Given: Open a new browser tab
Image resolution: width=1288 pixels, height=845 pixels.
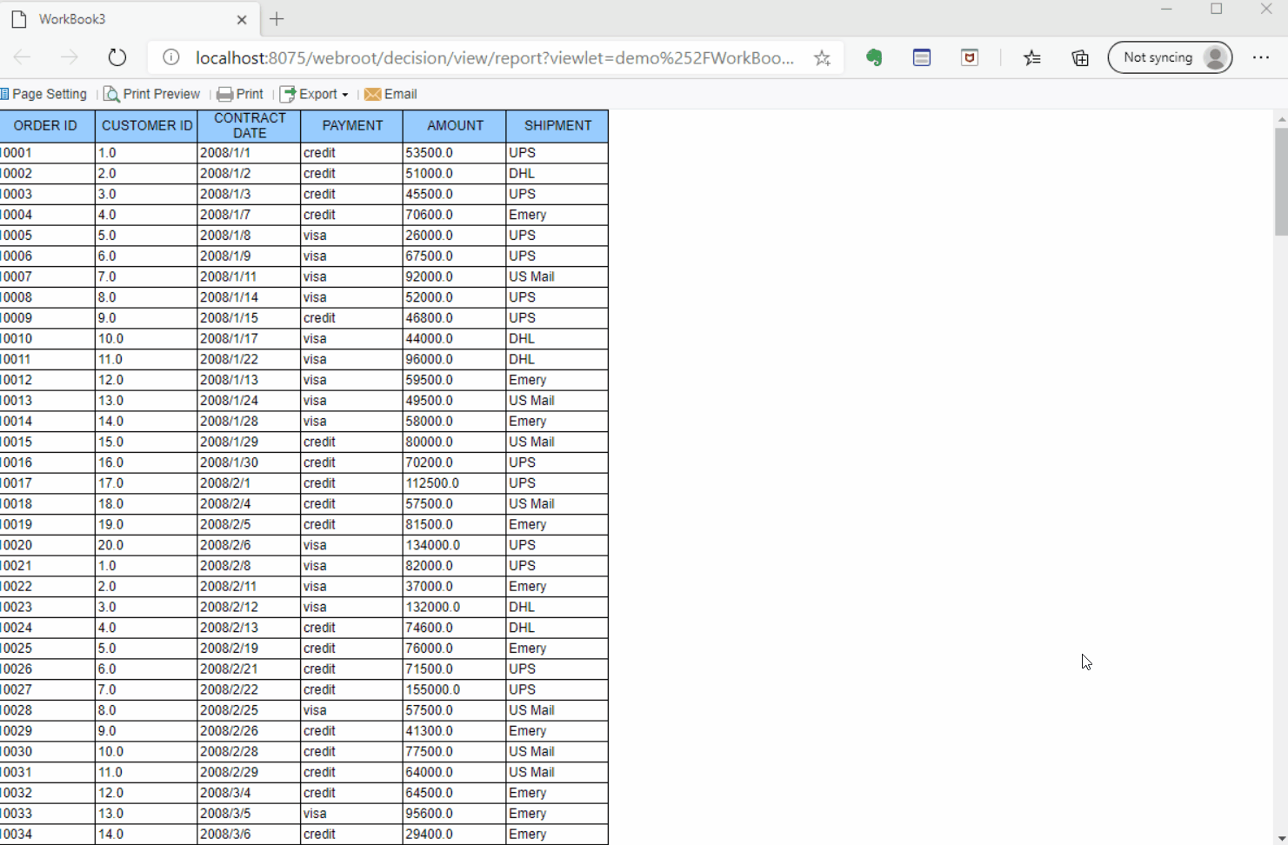Looking at the screenshot, I should [x=277, y=18].
